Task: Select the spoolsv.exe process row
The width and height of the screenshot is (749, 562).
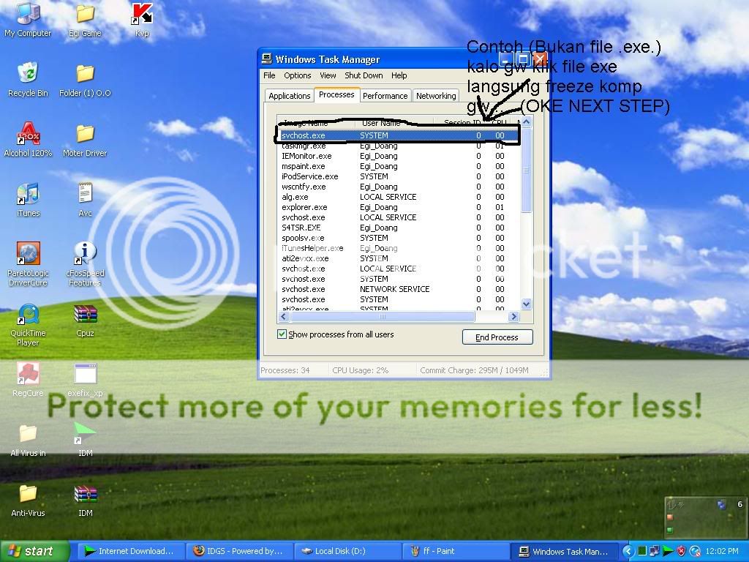Action: (399, 238)
